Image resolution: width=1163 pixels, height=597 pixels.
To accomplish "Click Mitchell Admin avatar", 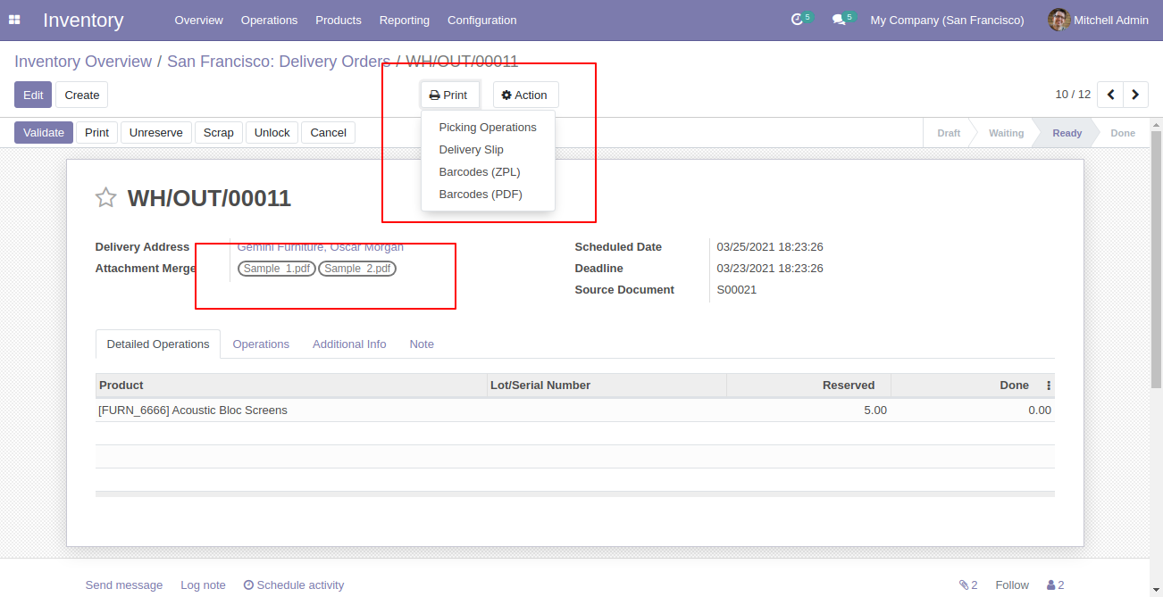I will point(1058,20).
